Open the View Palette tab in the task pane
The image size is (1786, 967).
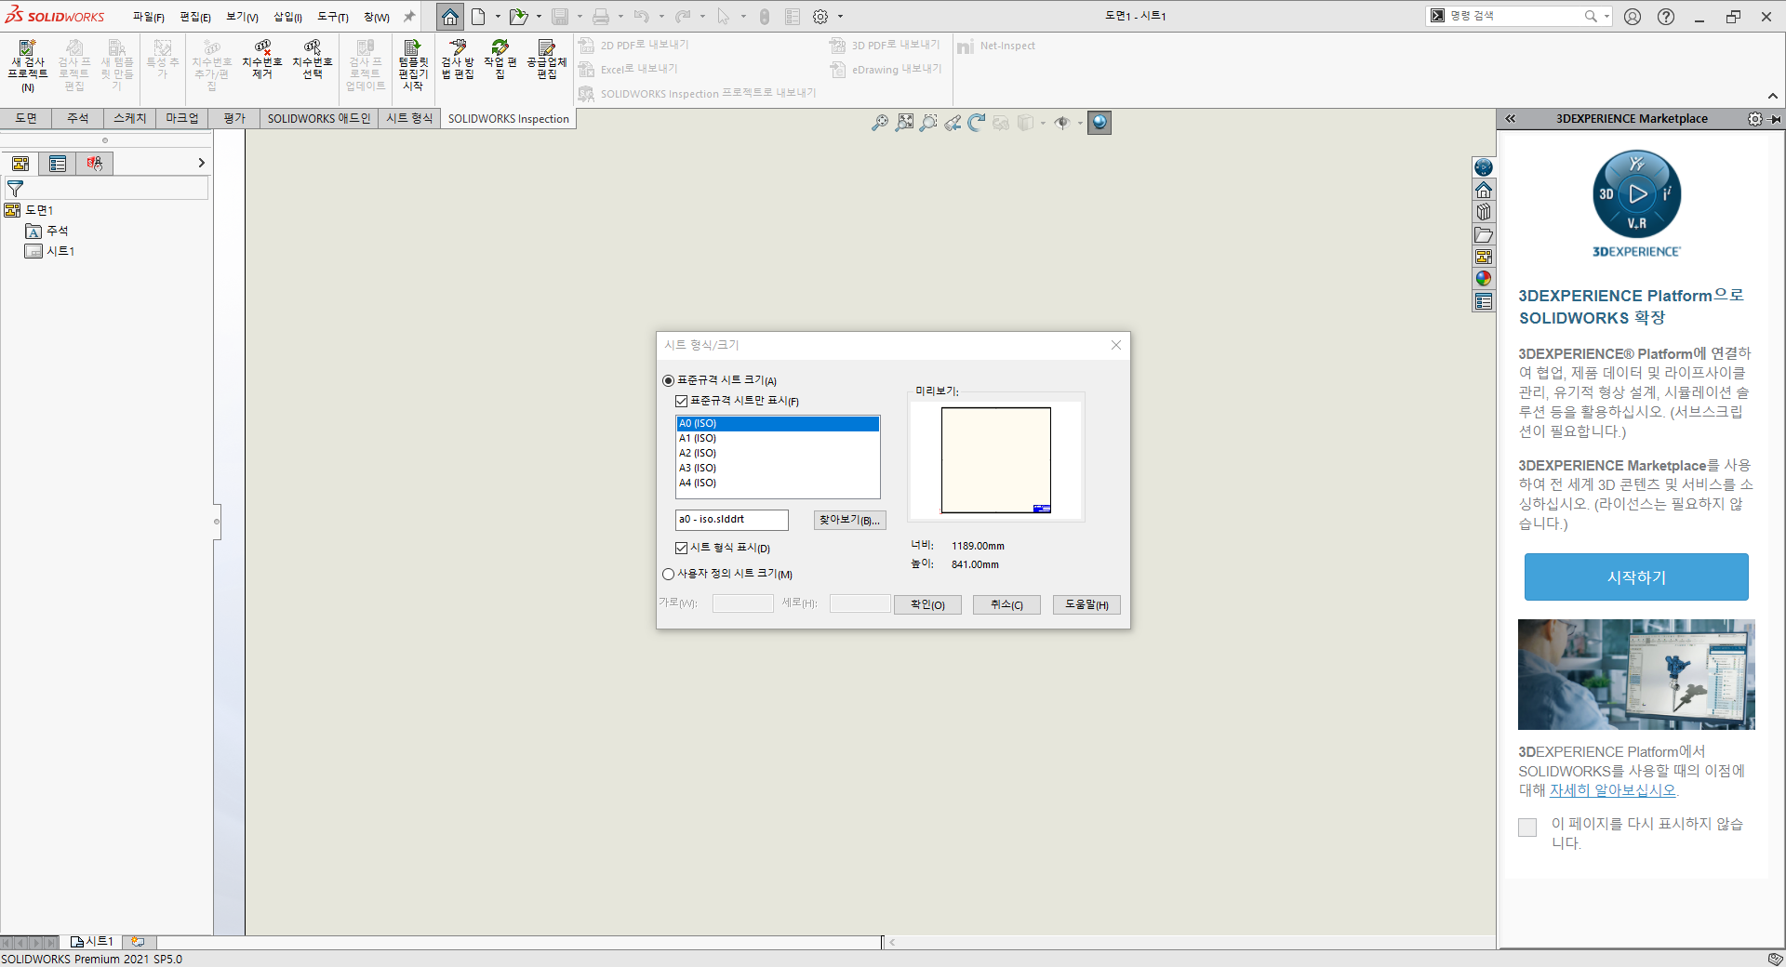[1484, 257]
